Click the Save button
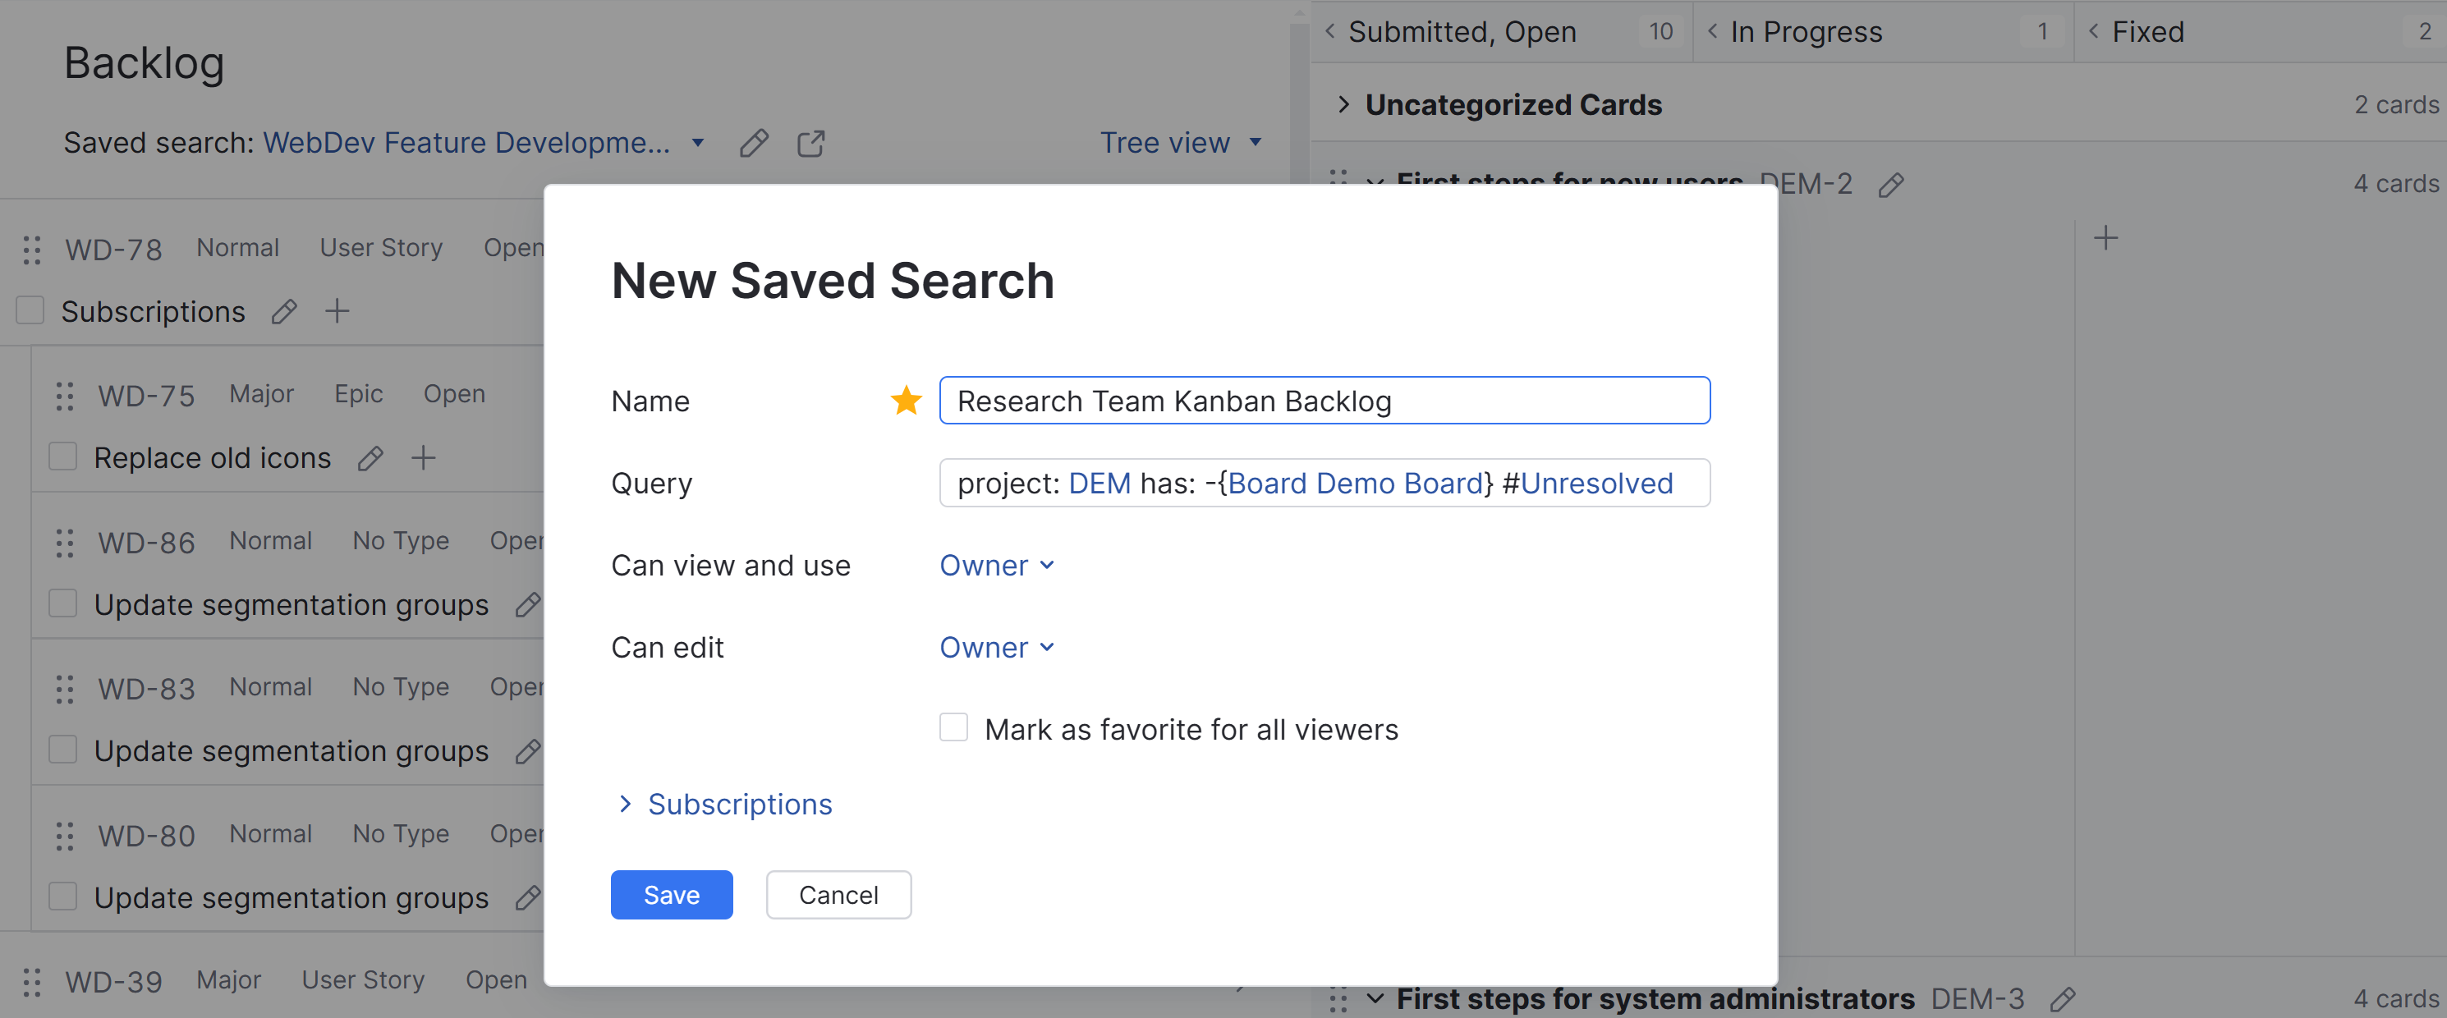Screen dimensions: 2447x1018 672,893
